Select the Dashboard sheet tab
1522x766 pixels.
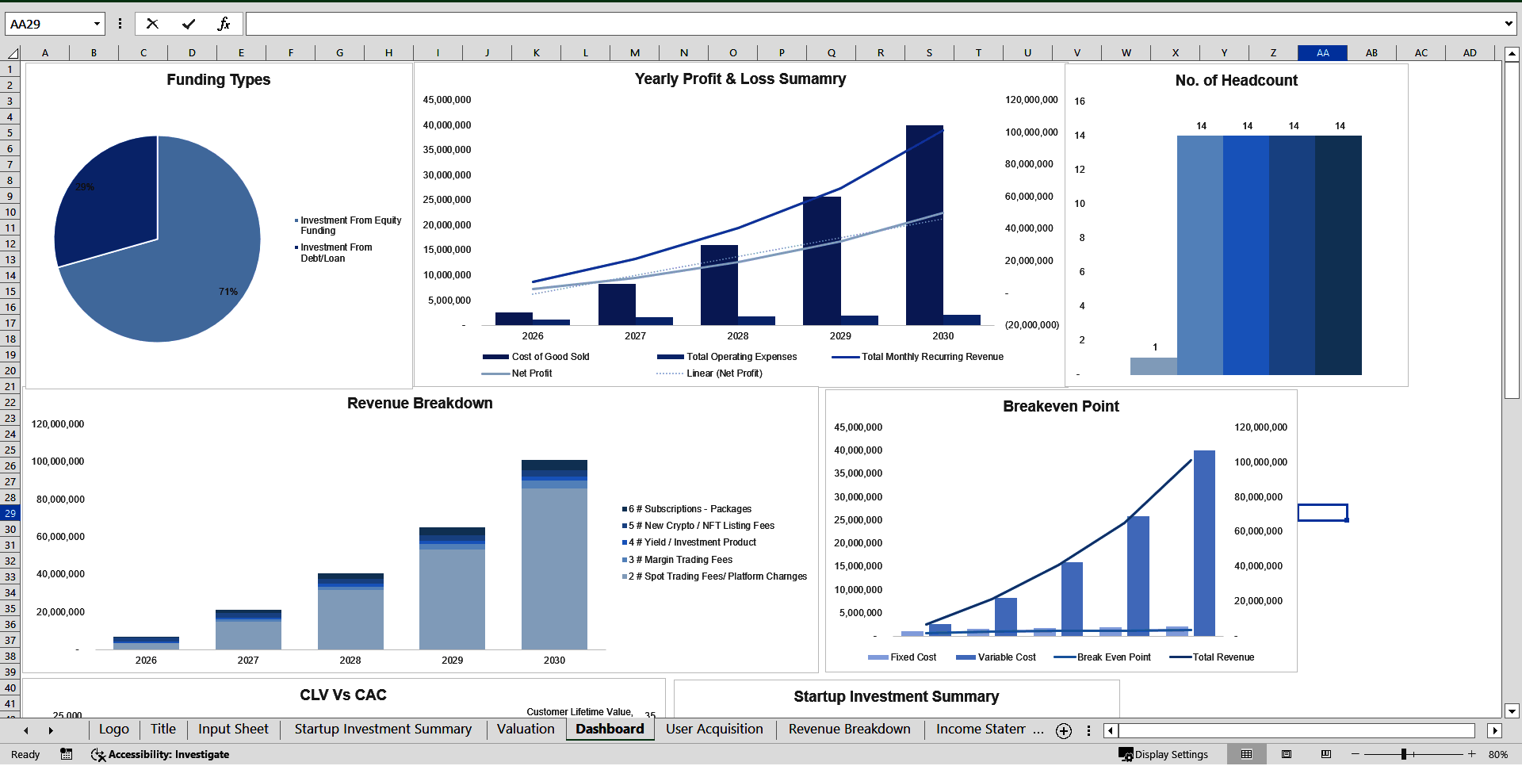pyautogui.click(x=610, y=730)
